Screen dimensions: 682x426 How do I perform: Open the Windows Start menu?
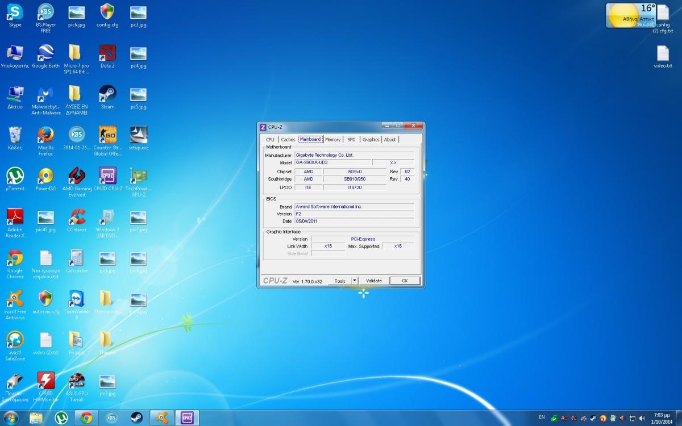(x=11, y=418)
